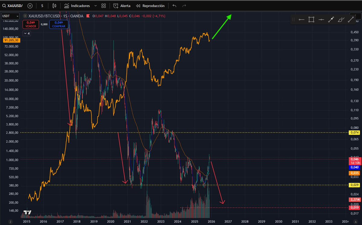Click the 2015 label on the time axis

(x=27, y=222)
